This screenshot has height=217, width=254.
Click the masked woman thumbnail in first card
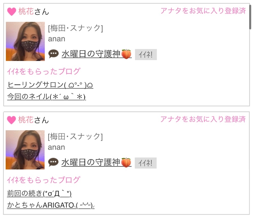coord(25,41)
